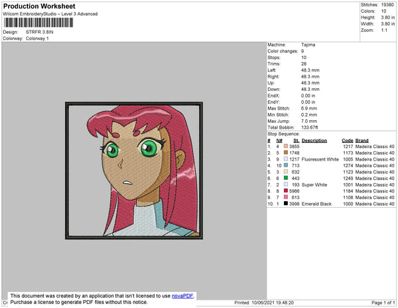398x308 pixels.
Task: Click the embroidery design preview image
Action: tap(134, 171)
